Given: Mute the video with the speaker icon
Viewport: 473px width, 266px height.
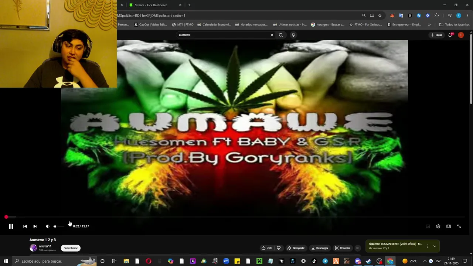Looking at the screenshot, I should (x=47, y=226).
